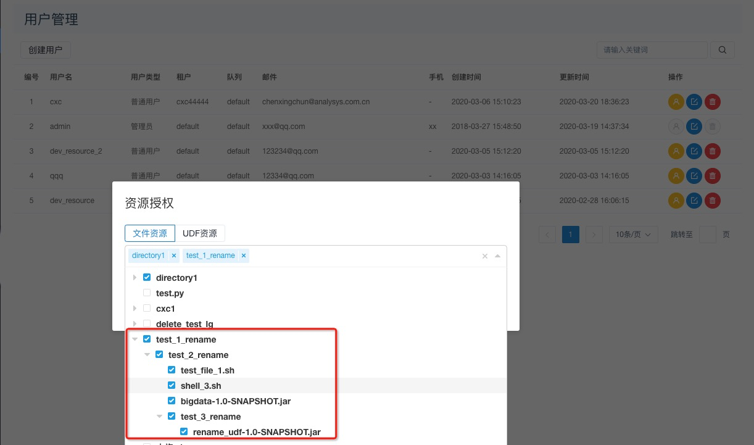Remove the directory1 tag
Screen dimensions: 754x445
click(x=174, y=256)
